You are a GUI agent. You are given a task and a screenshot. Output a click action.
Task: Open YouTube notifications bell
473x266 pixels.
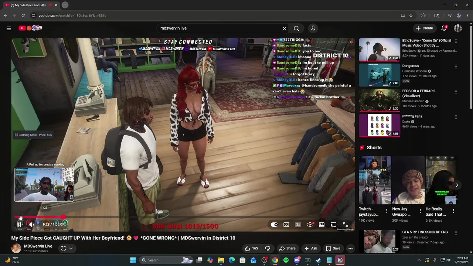(x=444, y=28)
